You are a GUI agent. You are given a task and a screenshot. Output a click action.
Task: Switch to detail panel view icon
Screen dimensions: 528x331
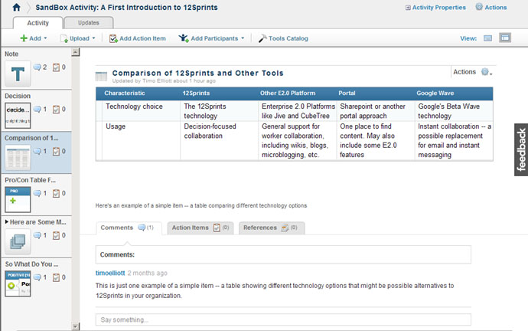click(504, 38)
